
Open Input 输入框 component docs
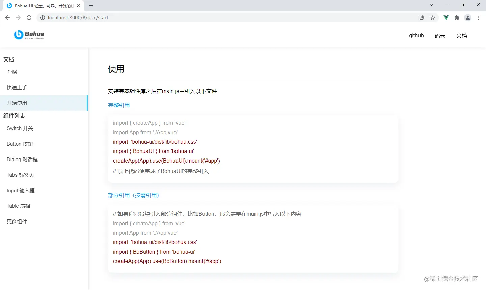pos(44,190)
